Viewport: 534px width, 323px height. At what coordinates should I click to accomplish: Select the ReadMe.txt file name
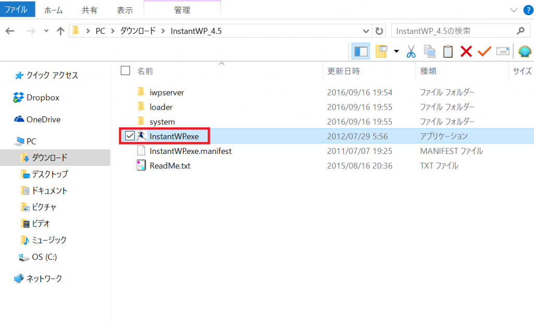[170, 165]
